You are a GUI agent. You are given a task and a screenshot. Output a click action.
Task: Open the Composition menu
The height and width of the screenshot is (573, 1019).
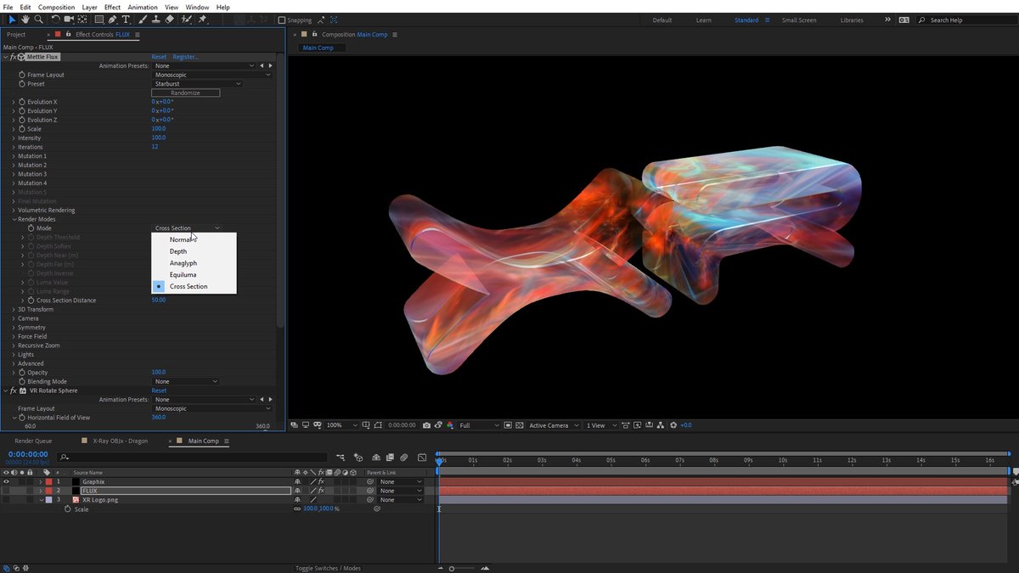[56, 7]
